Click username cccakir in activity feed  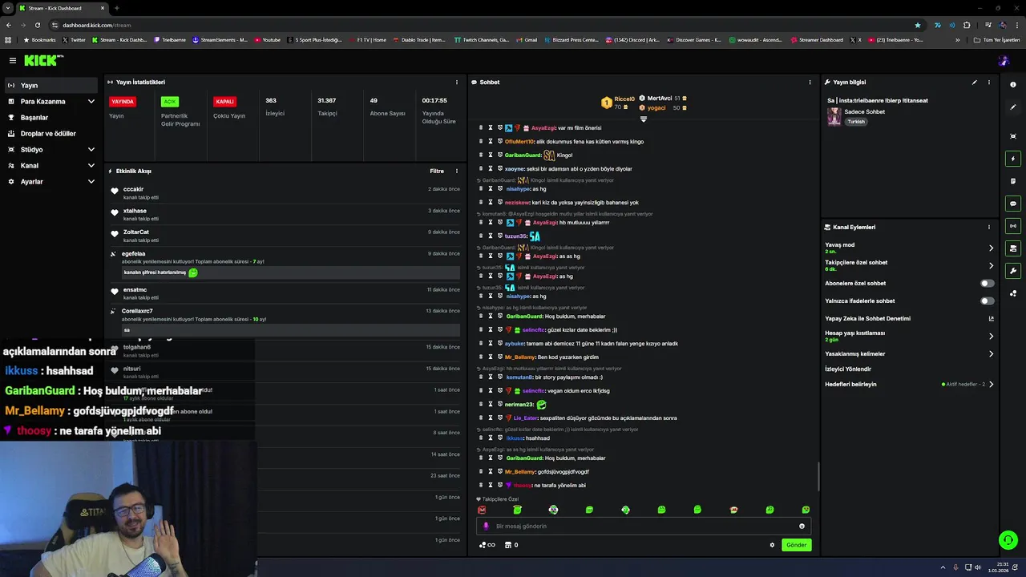pos(133,189)
